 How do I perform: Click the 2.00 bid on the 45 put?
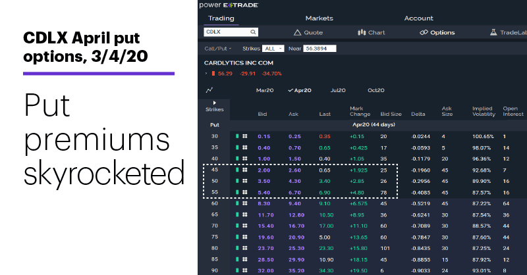pyautogui.click(x=264, y=170)
